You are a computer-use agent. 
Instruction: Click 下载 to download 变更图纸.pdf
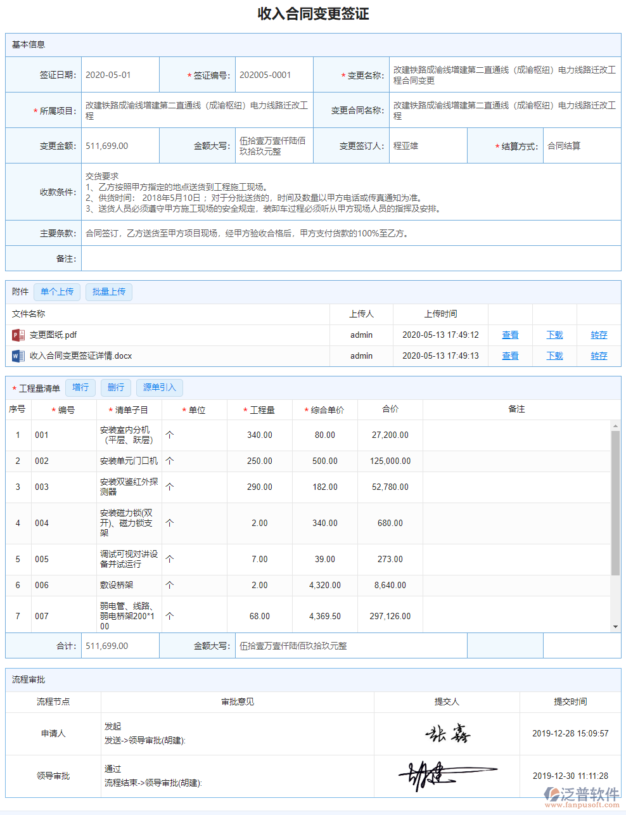pos(554,335)
